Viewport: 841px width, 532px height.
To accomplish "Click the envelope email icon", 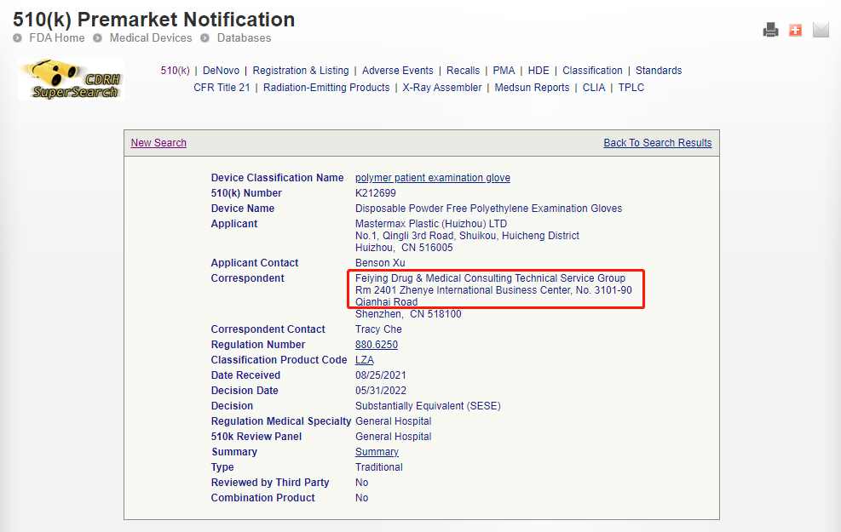I will point(821,31).
